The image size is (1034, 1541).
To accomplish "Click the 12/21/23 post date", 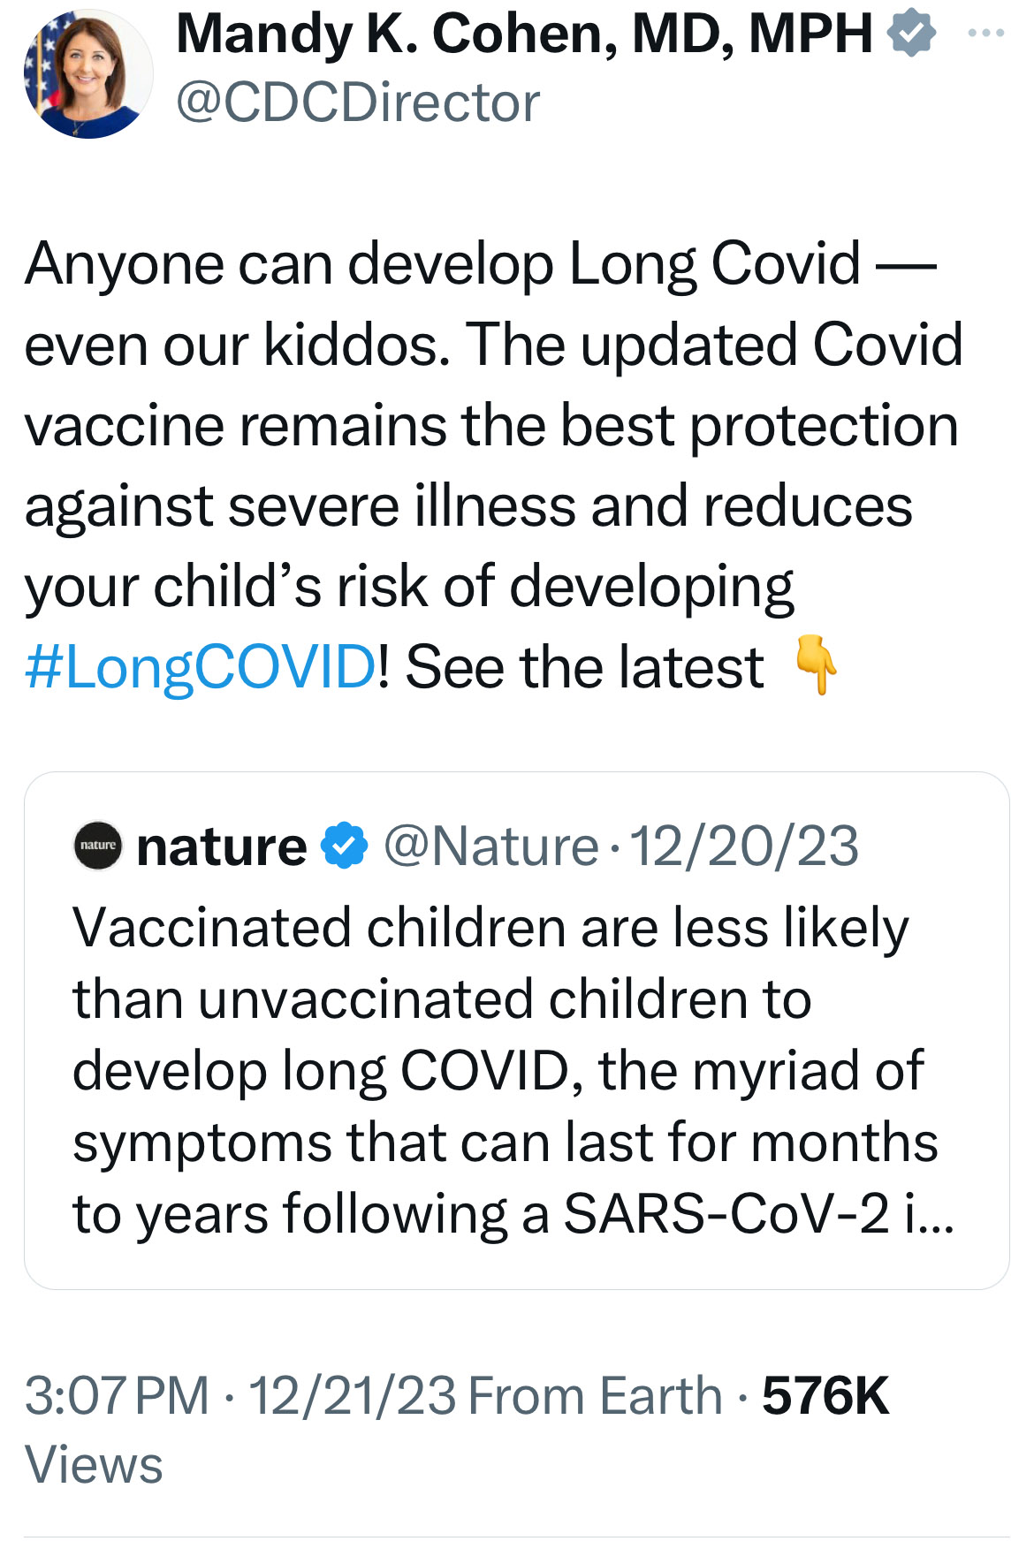I will coord(352,1397).
